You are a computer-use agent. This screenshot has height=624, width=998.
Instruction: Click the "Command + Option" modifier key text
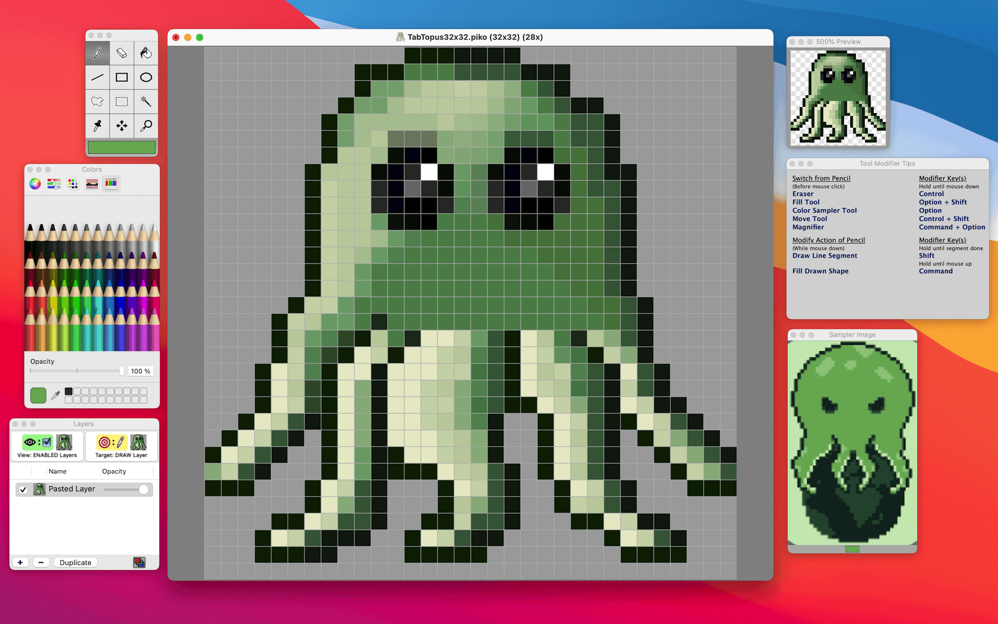tap(952, 227)
